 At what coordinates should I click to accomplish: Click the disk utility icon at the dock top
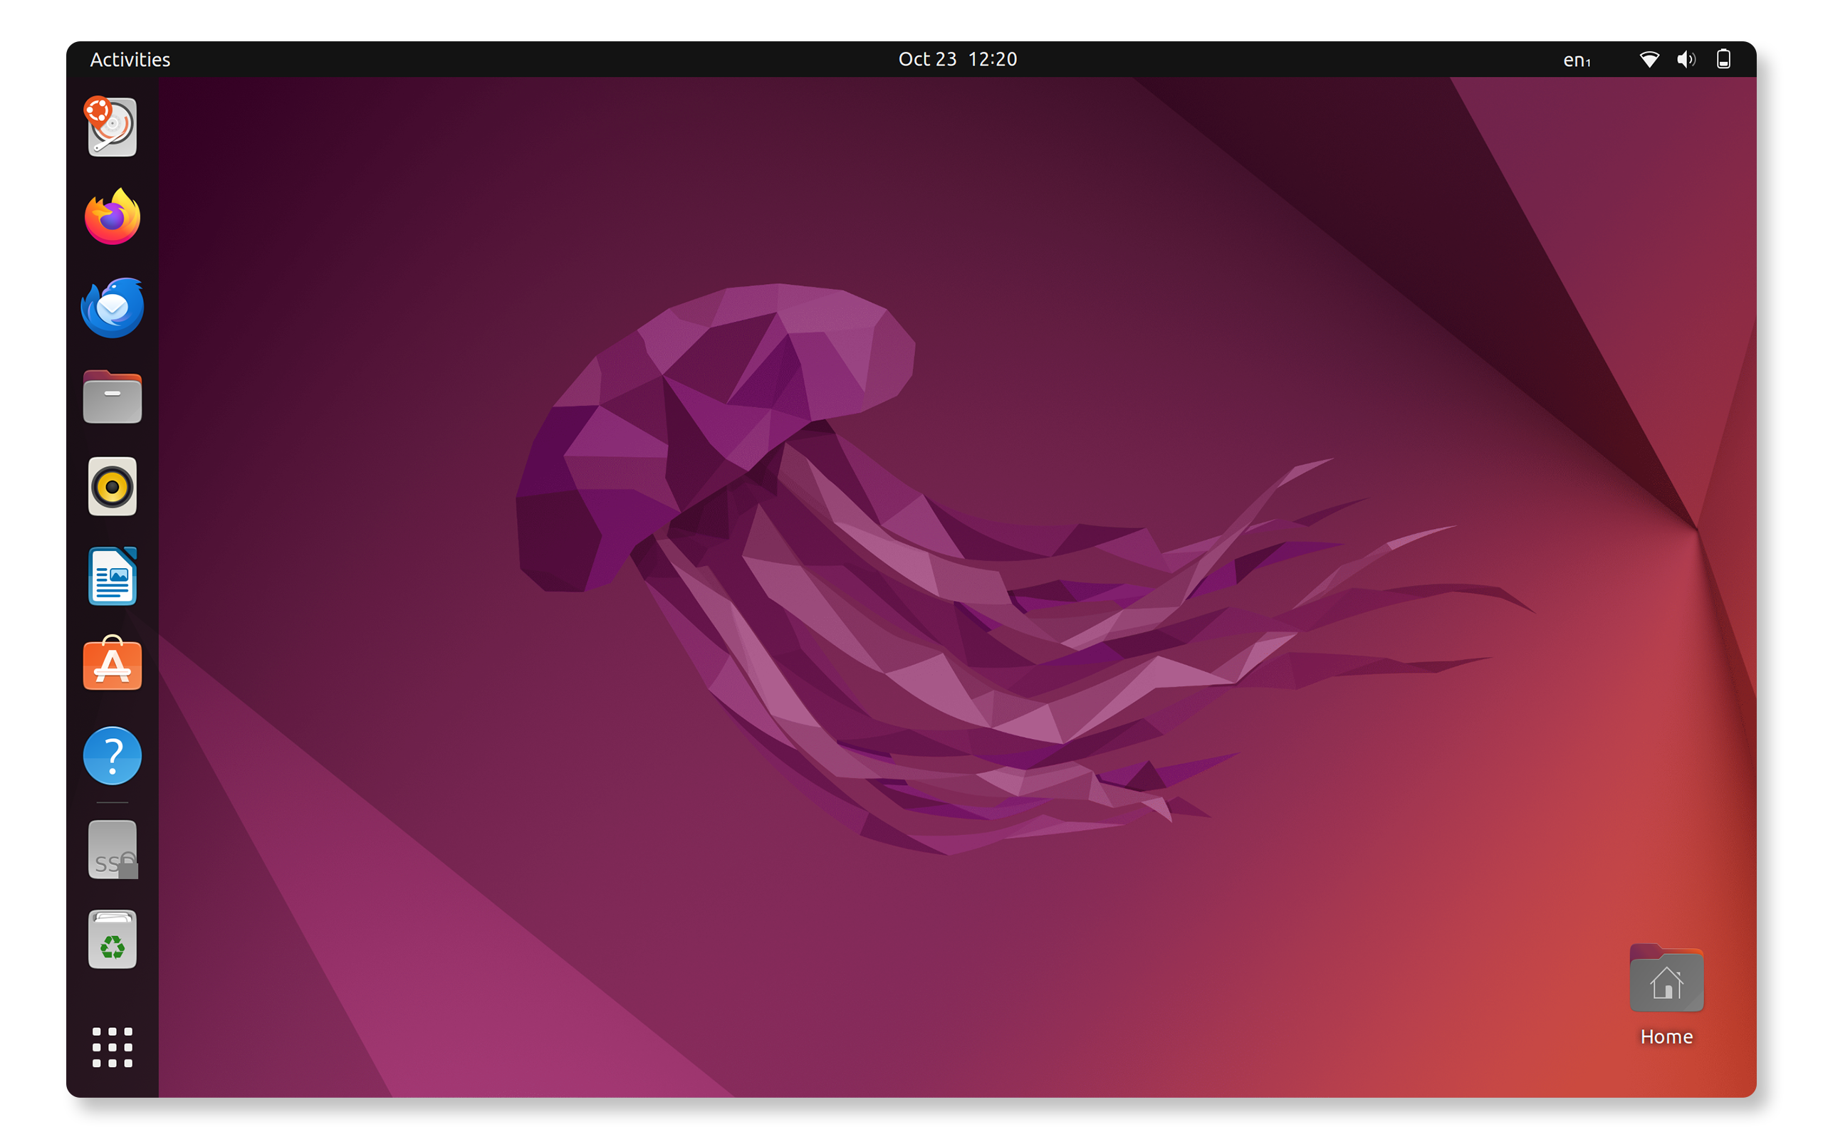pyautogui.click(x=112, y=128)
